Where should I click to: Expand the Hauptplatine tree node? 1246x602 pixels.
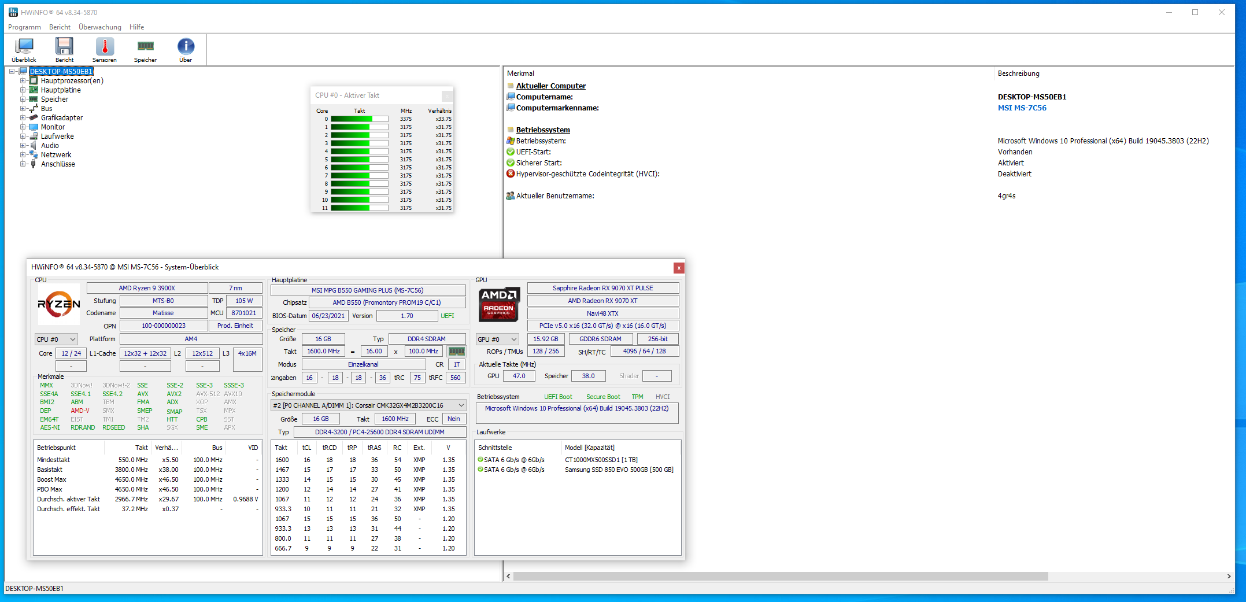[23, 90]
